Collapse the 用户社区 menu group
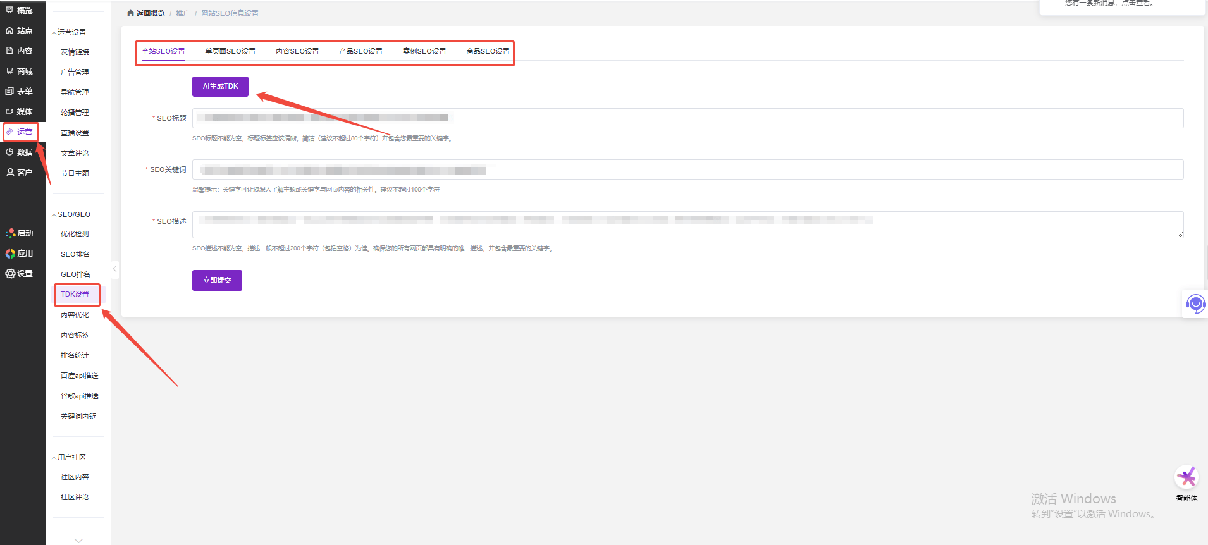 (x=54, y=458)
